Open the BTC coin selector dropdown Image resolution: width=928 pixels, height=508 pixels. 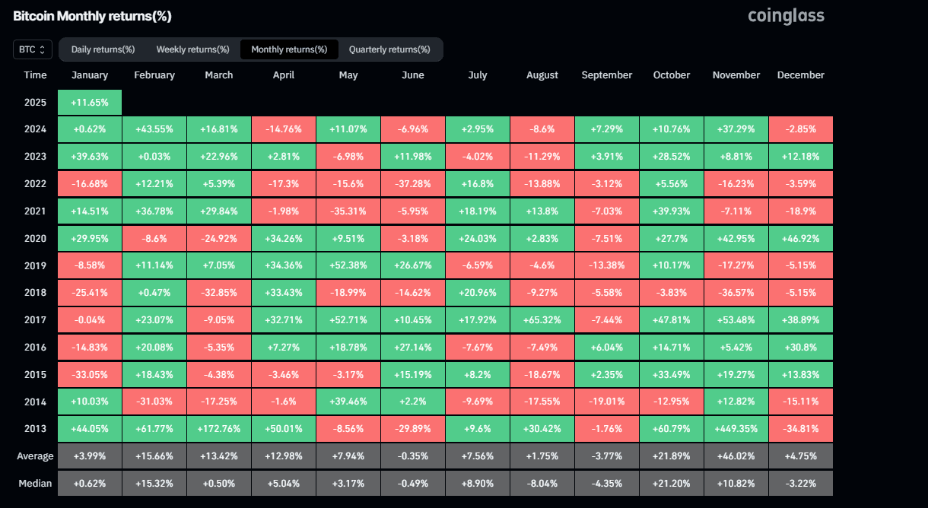click(32, 49)
